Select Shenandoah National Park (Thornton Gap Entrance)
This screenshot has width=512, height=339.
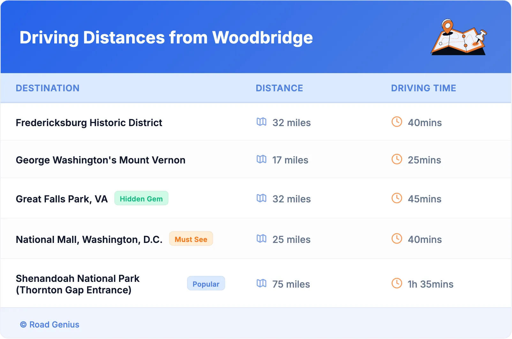pos(78,284)
